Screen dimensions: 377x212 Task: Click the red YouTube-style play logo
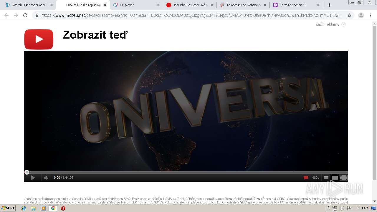[x=39, y=39]
